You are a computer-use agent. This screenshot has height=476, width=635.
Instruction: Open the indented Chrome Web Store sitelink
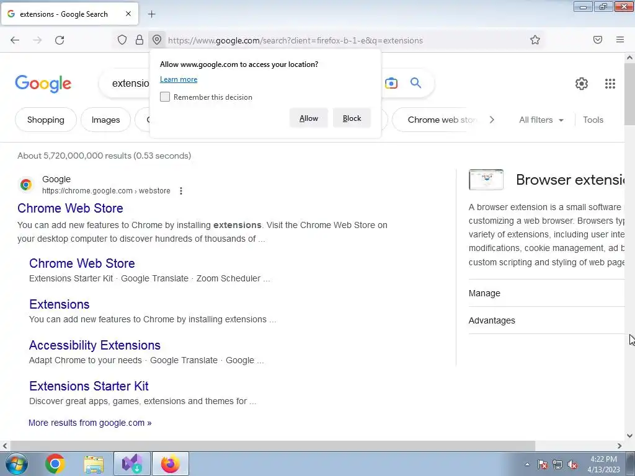pyautogui.click(x=82, y=263)
